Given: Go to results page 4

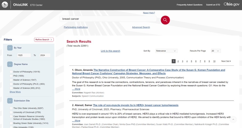Looking at the screenshot, I should point(187,61).
